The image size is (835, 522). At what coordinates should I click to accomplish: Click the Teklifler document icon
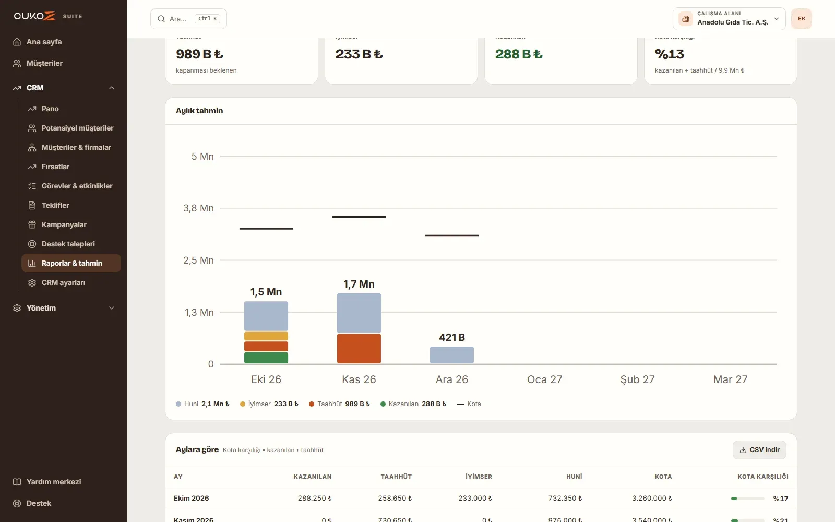(32, 205)
